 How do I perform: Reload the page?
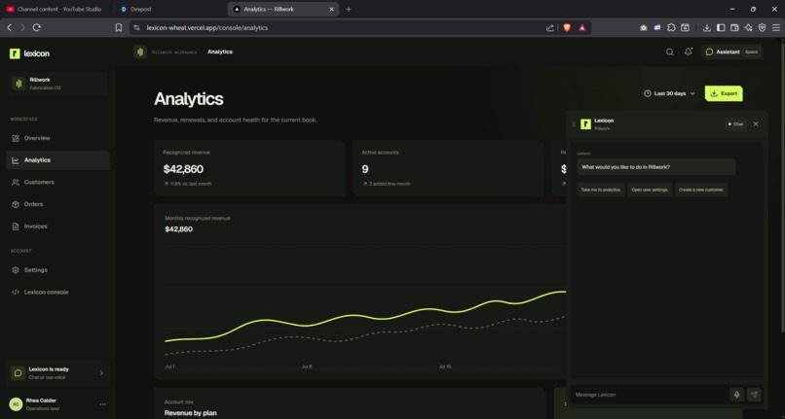coord(37,27)
